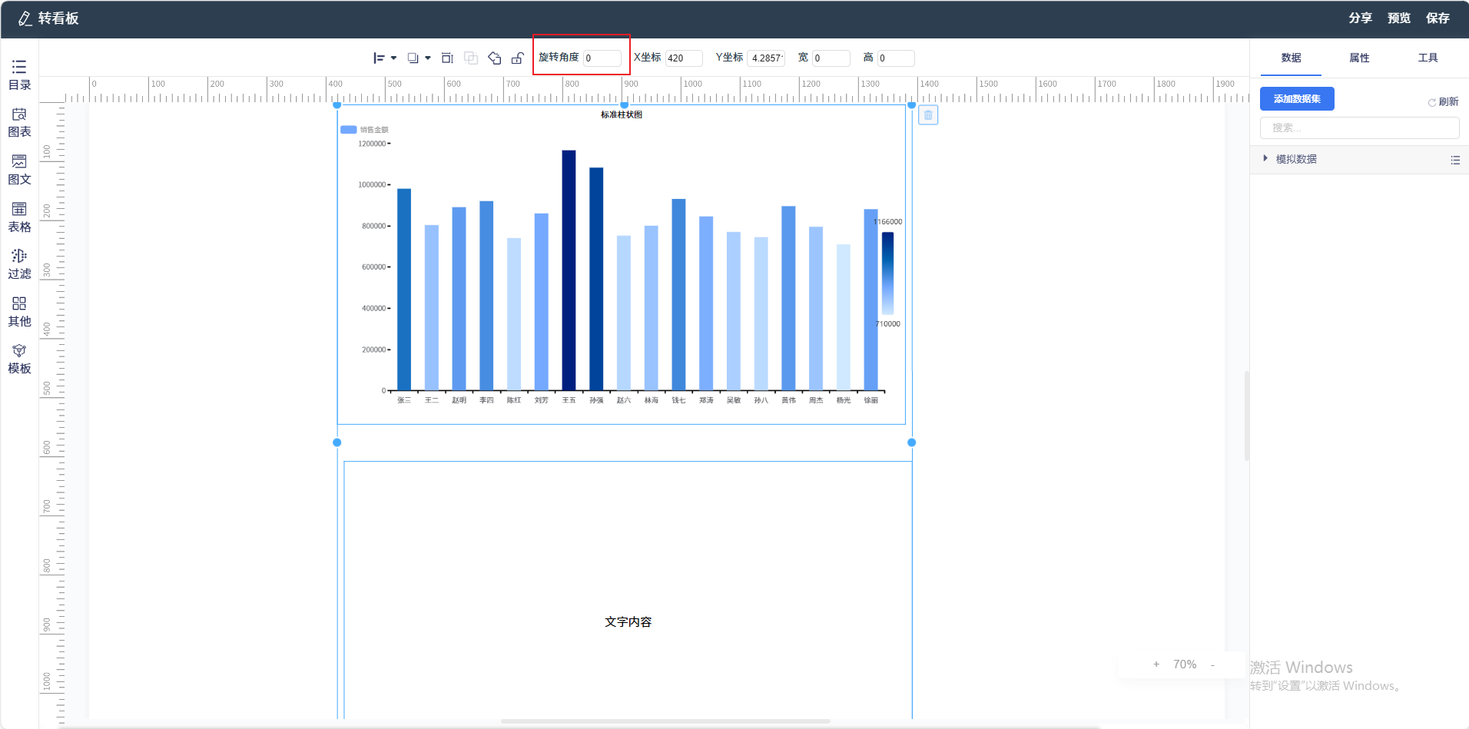Click the rotate icon in the toolbar

(x=494, y=58)
